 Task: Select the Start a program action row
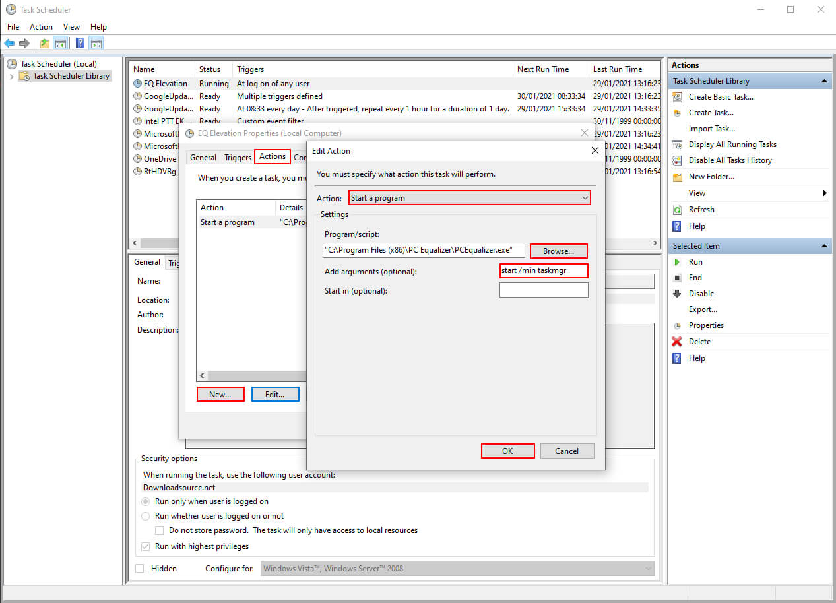click(x=251, y=222)
